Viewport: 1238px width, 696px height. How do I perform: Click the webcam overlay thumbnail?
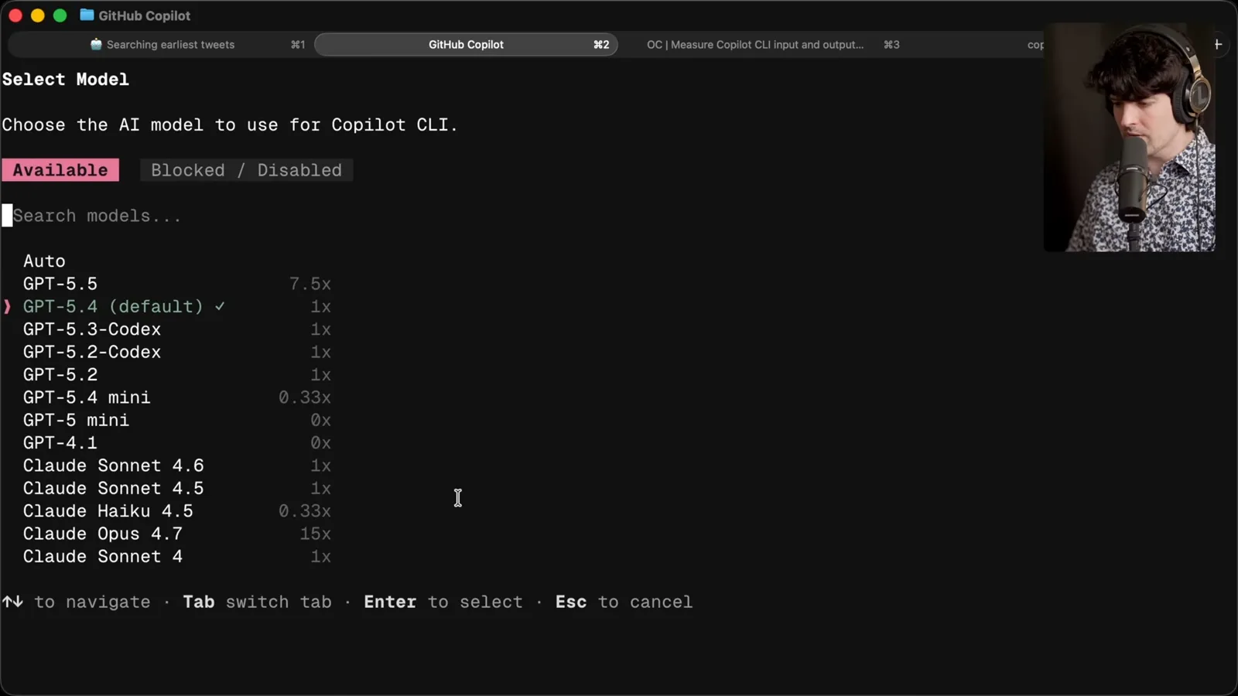(1130, 137)
